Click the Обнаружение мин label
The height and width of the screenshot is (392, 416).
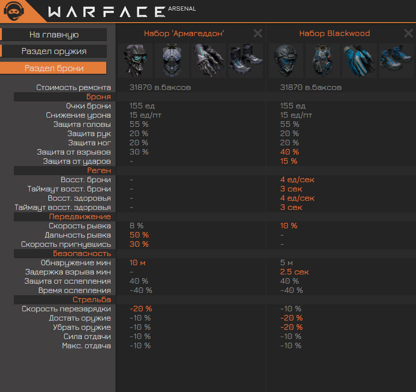[76, 262]
